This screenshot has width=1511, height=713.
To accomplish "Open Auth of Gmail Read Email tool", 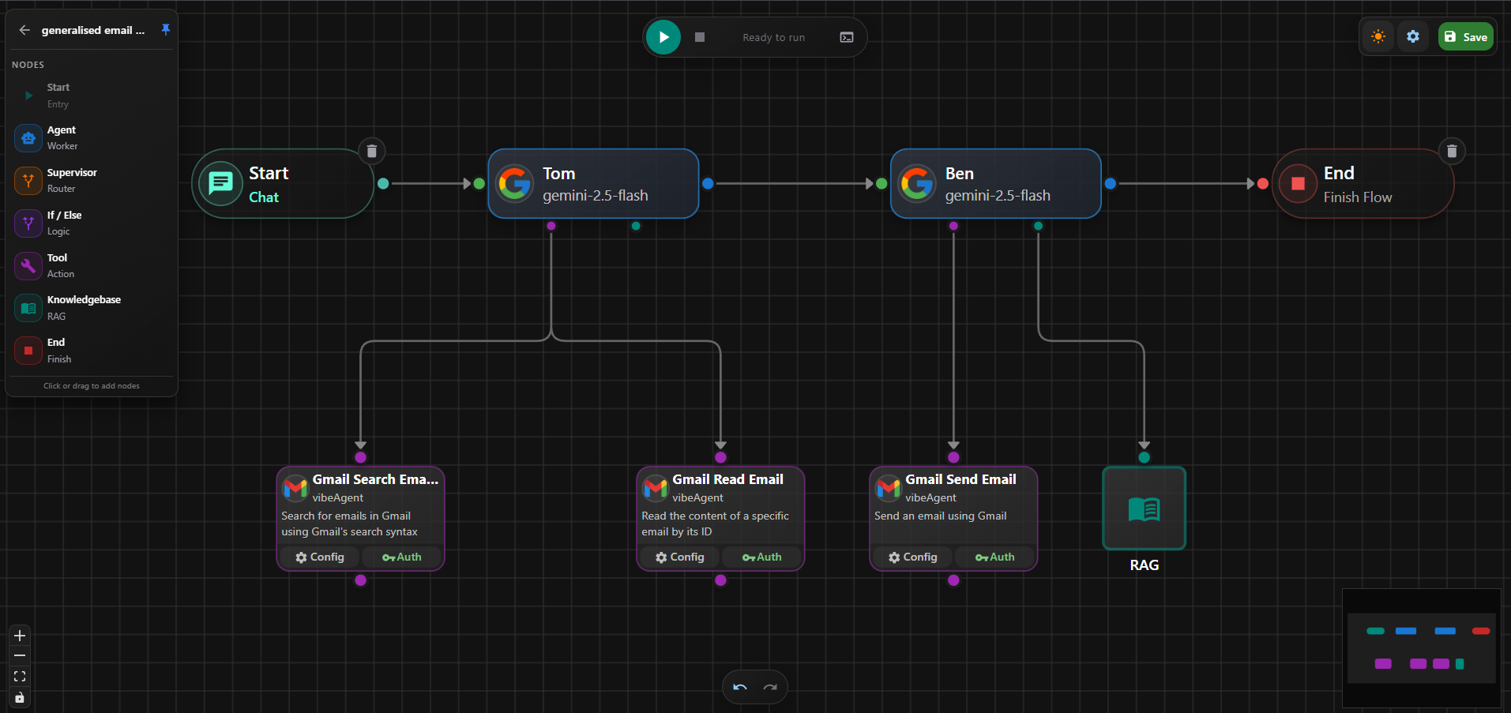I will click(761, 557).
